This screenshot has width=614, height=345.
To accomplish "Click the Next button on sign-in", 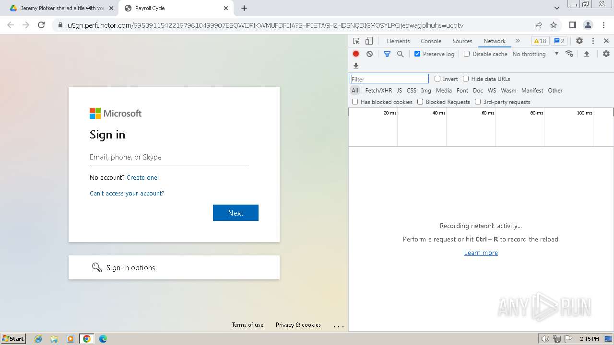I will (236, 213).
